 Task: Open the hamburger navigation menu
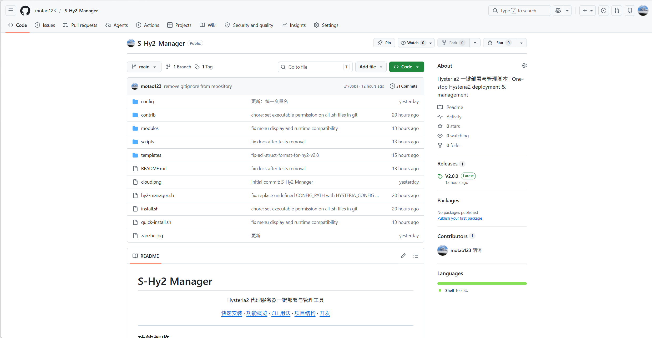coord(11,11)
